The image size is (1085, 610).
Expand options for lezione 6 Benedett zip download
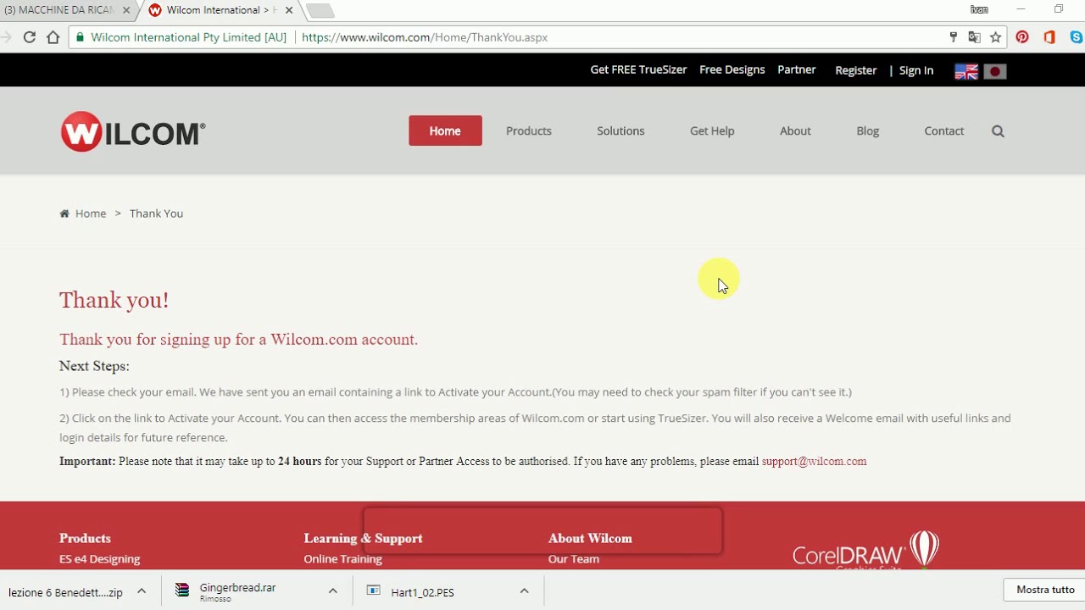tap(142, 591)
